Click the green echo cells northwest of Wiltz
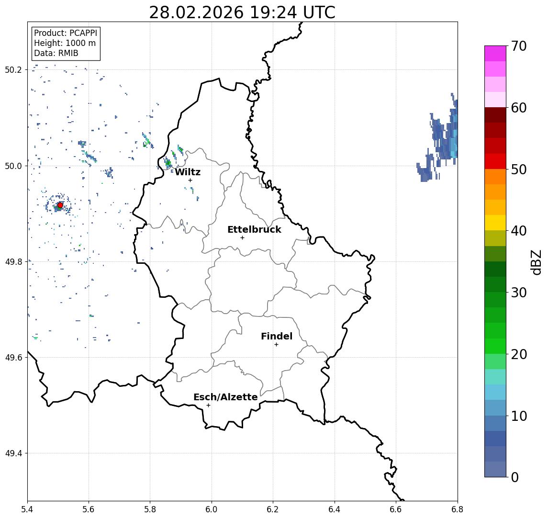Viewport: 548px width, 519px height. pyautogui.click(x=173, y=158)
